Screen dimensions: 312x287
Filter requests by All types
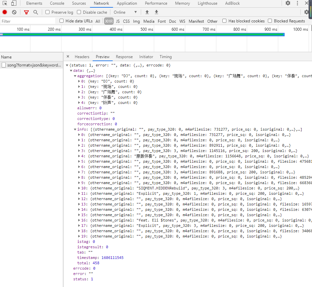coord(98,21)
